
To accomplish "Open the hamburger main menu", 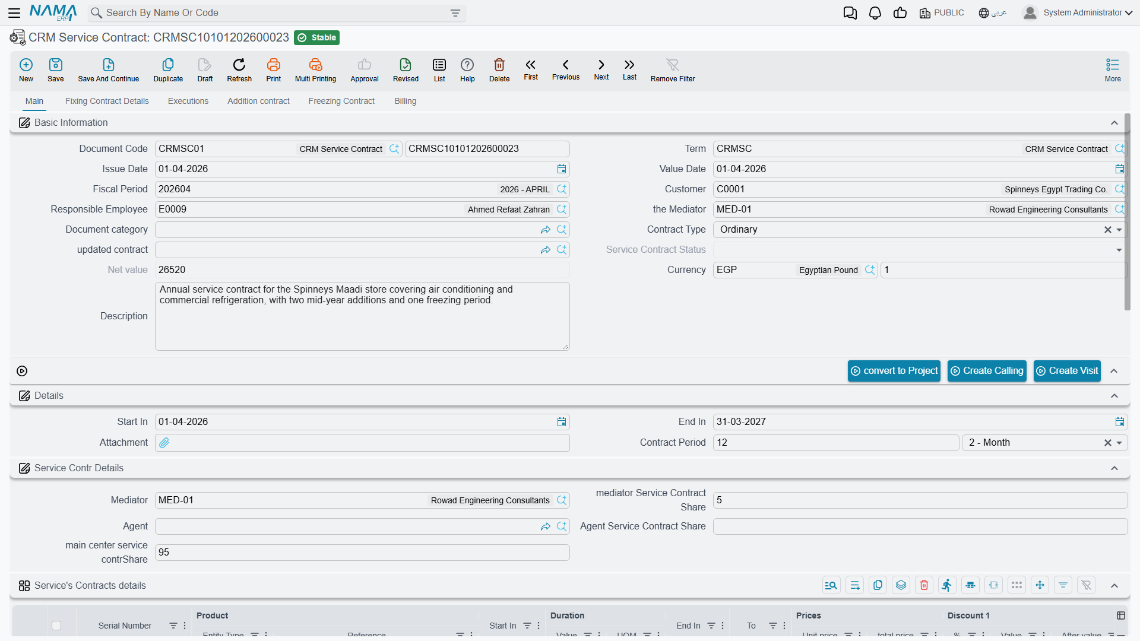I will pos(14,12).
